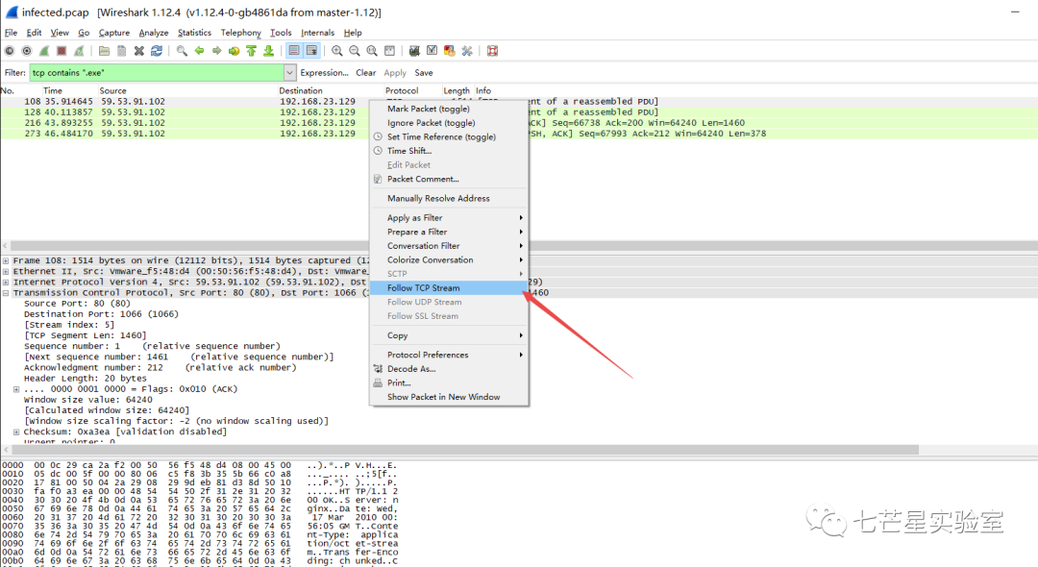Viewport: 1038px width, 567px height.
Task: Expand the Flags: 0x010 (ACK) node
Action: 16,389
